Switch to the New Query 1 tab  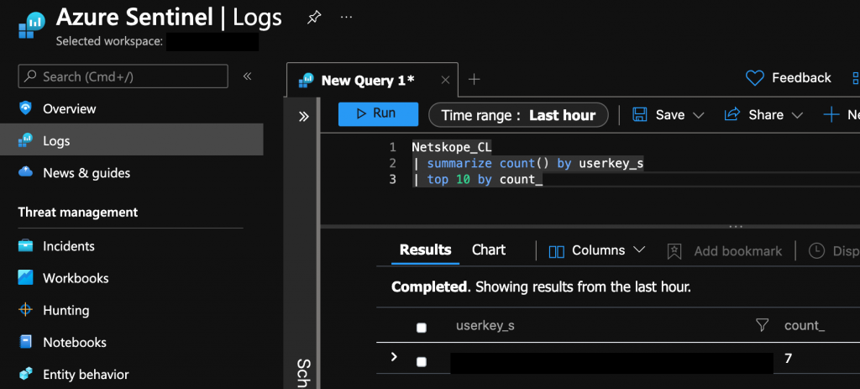click(368, 80)
